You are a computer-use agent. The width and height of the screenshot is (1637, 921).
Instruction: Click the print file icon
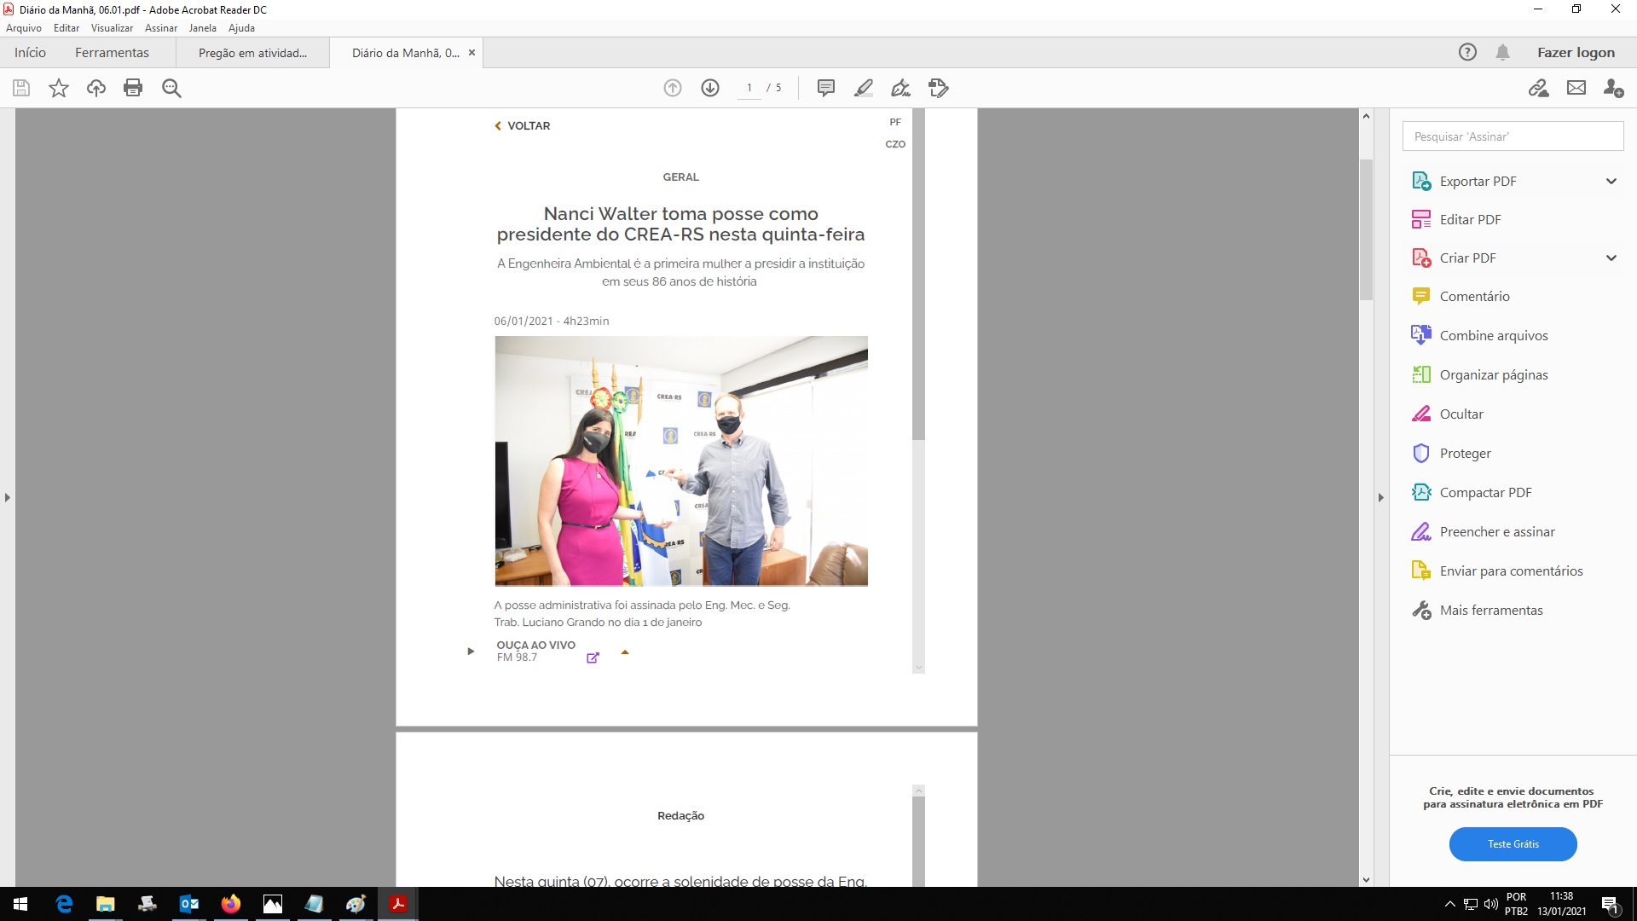point(133,88)
